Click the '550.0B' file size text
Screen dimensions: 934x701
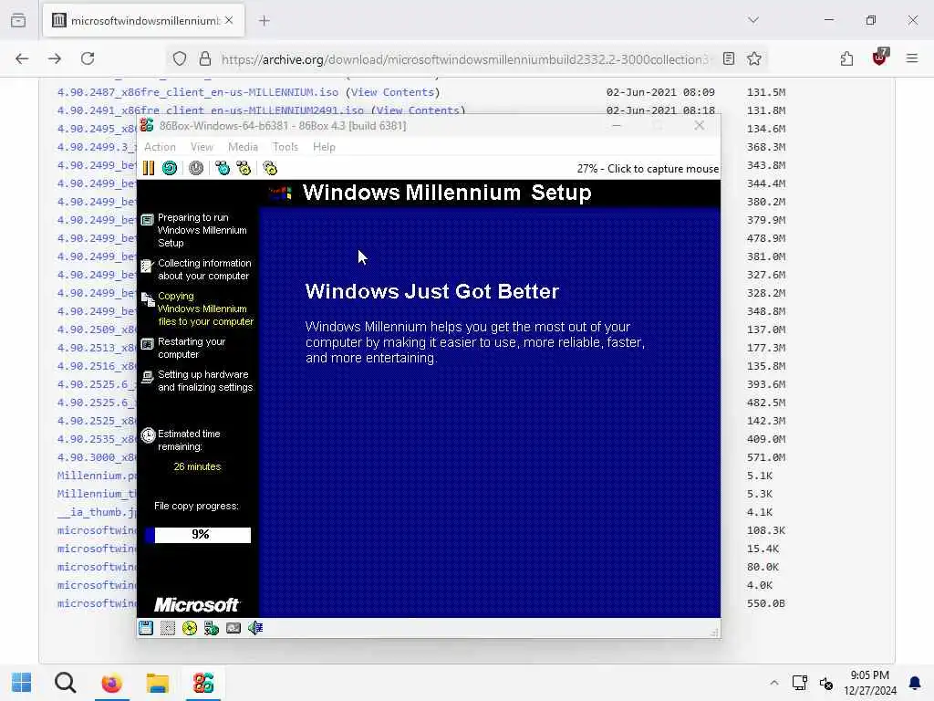coord(766,603)
